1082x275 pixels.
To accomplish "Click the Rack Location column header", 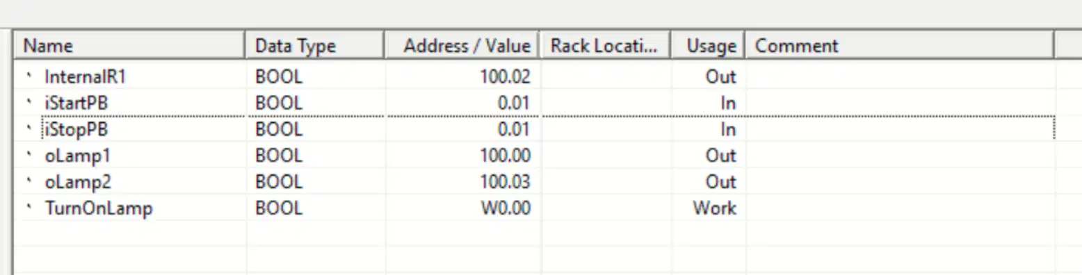I will click(x=605, y=46).
